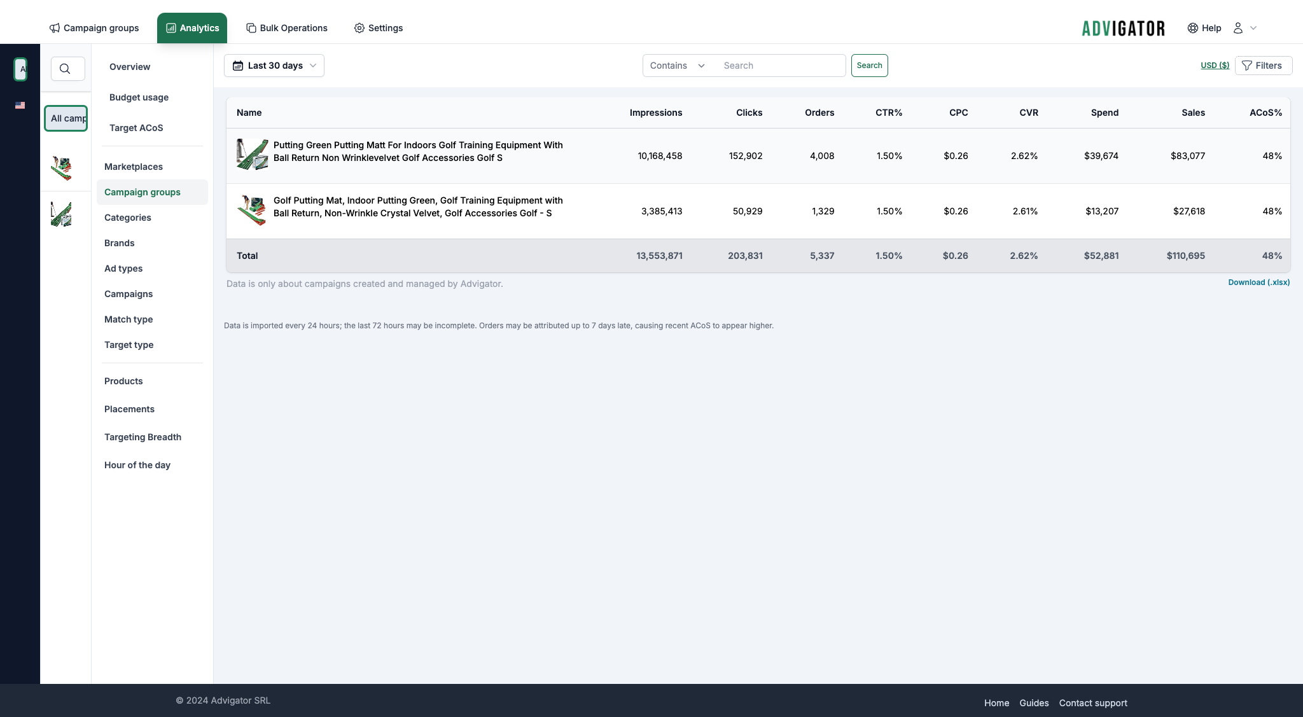Open the Home footer link
Screen dimensions: 1303x717
tap(996, 703)
